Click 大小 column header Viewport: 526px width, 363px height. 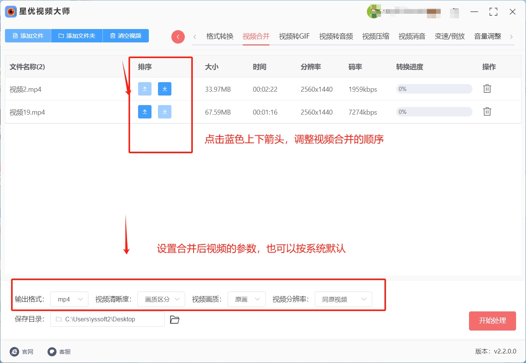pos(212,67)
